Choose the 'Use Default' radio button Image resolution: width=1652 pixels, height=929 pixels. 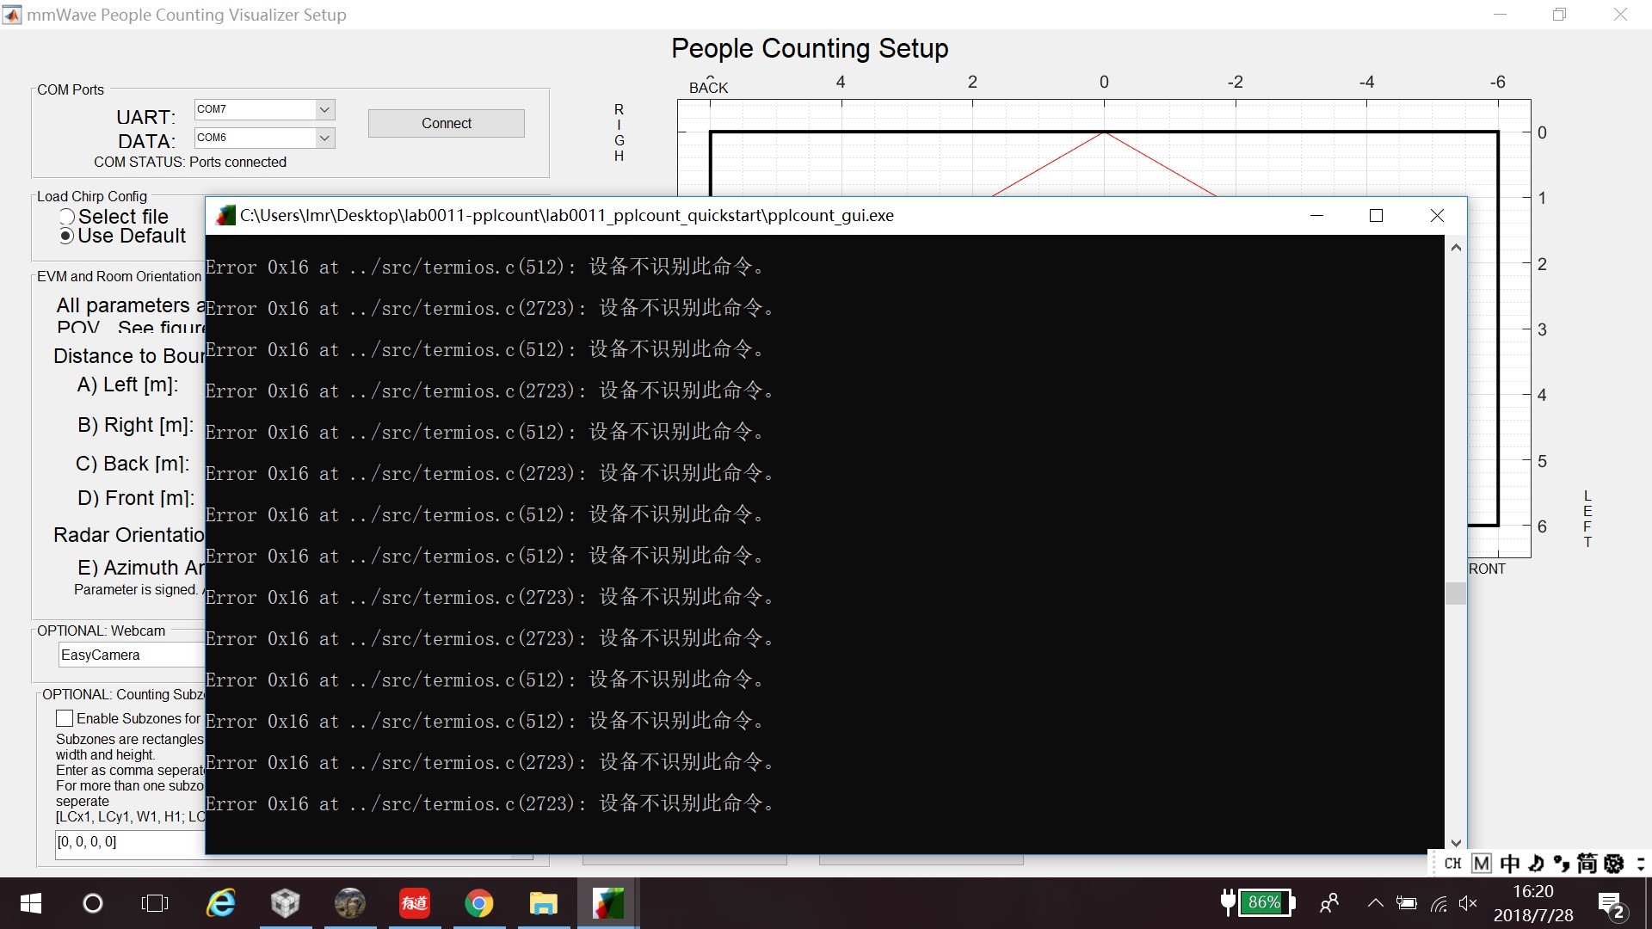pos(67,236)
